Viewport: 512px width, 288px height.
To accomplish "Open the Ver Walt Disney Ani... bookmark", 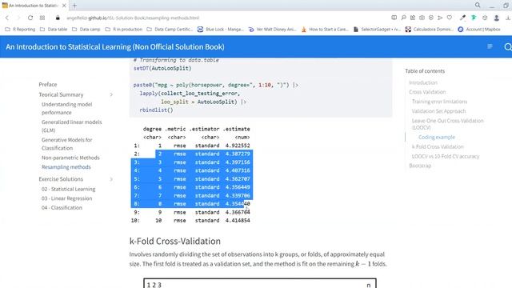I will [x=272, y=30].
